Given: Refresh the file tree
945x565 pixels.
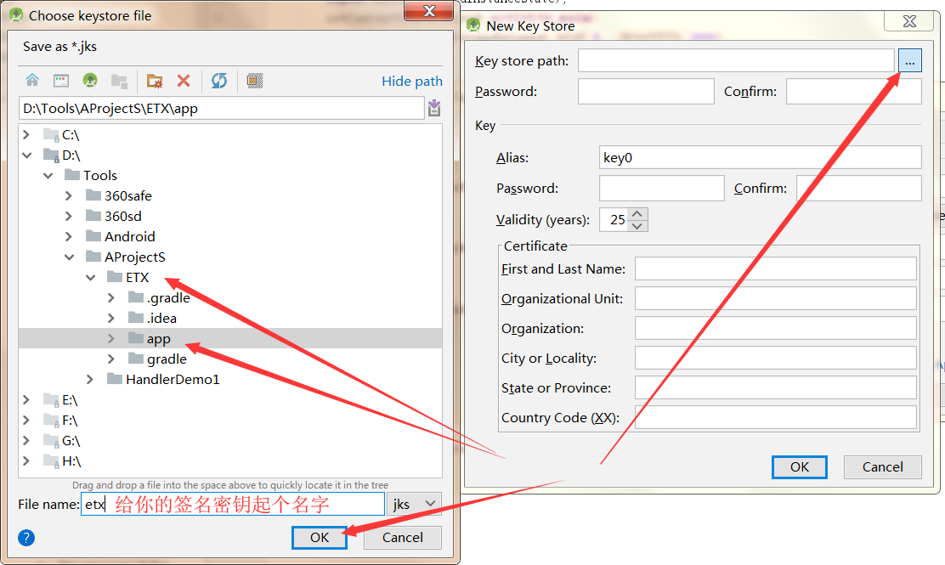Looking at the screenshot, I should click(218, 80).
